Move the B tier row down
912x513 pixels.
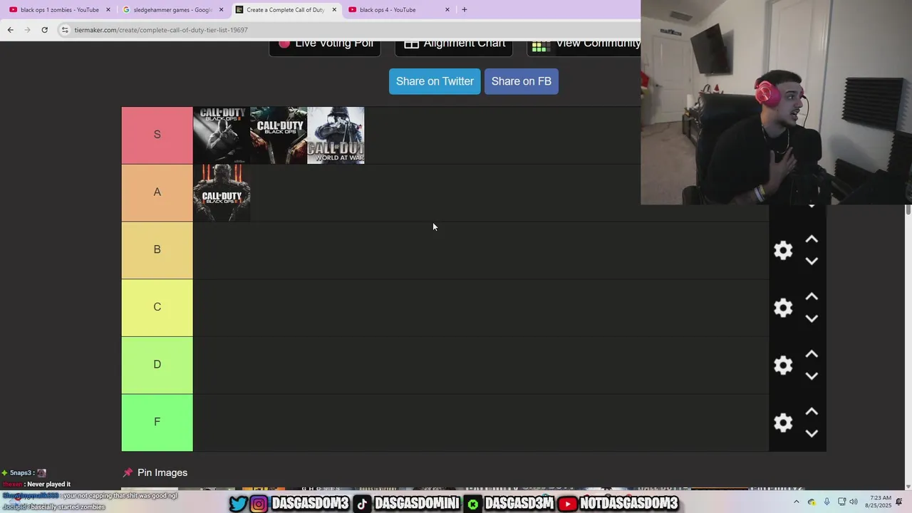[812, 261]
